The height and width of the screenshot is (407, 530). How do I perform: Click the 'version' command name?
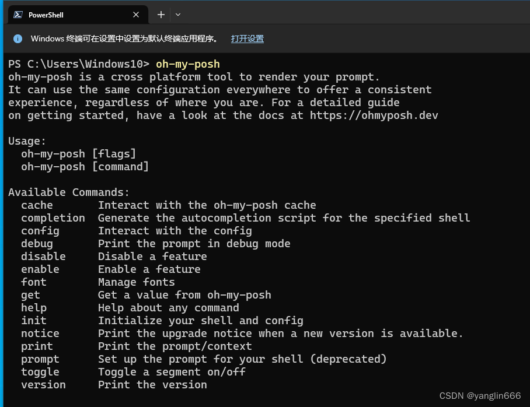pyautogui.click(x=43, y=385)
